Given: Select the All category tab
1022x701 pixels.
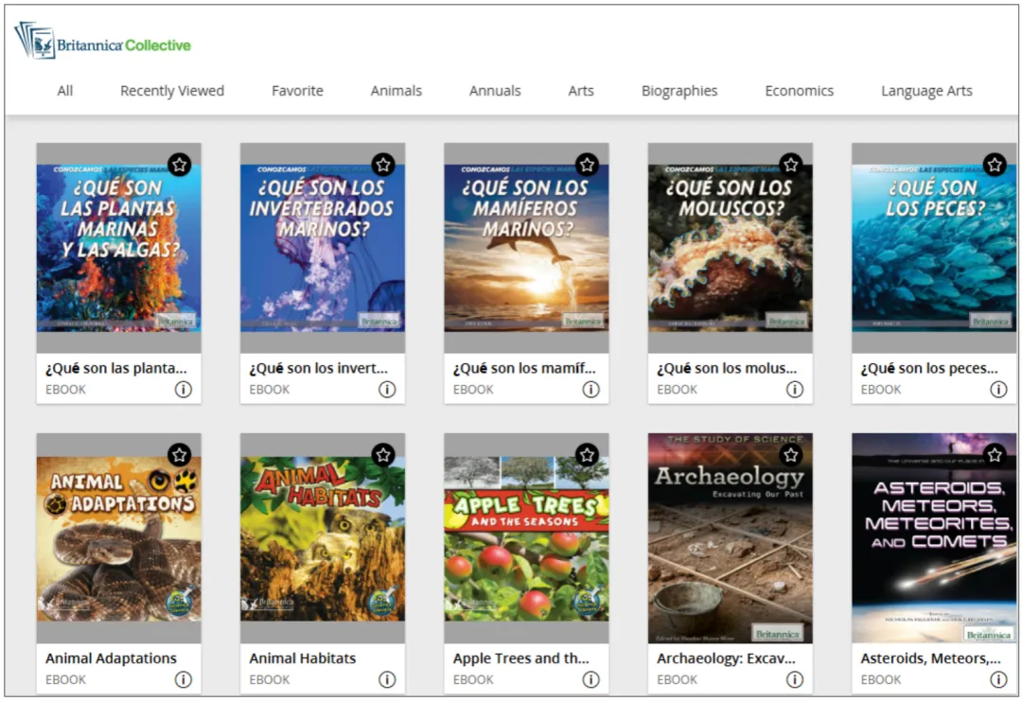Looking at the screenshot, I should point(65,91).
